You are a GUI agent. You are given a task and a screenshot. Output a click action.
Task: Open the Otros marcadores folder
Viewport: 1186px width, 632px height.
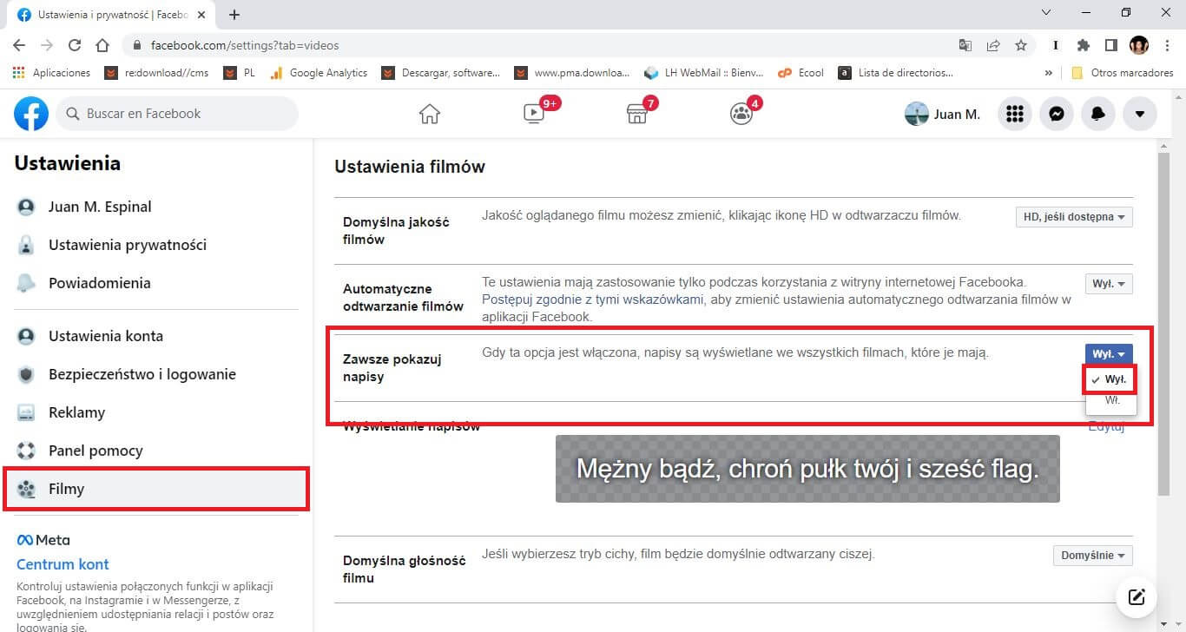(x=1122, y=73)
